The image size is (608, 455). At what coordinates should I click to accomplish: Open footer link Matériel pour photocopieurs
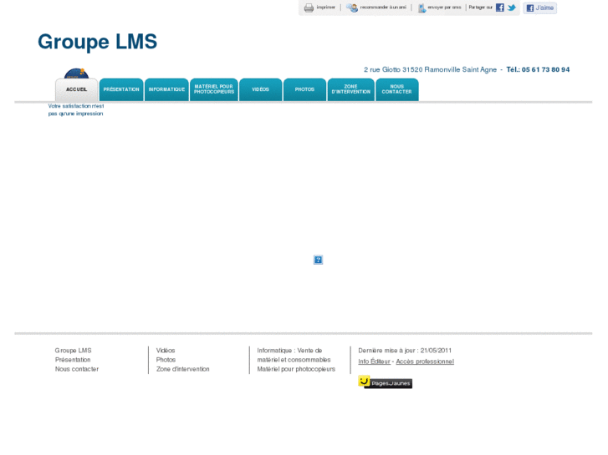[296, 369]
